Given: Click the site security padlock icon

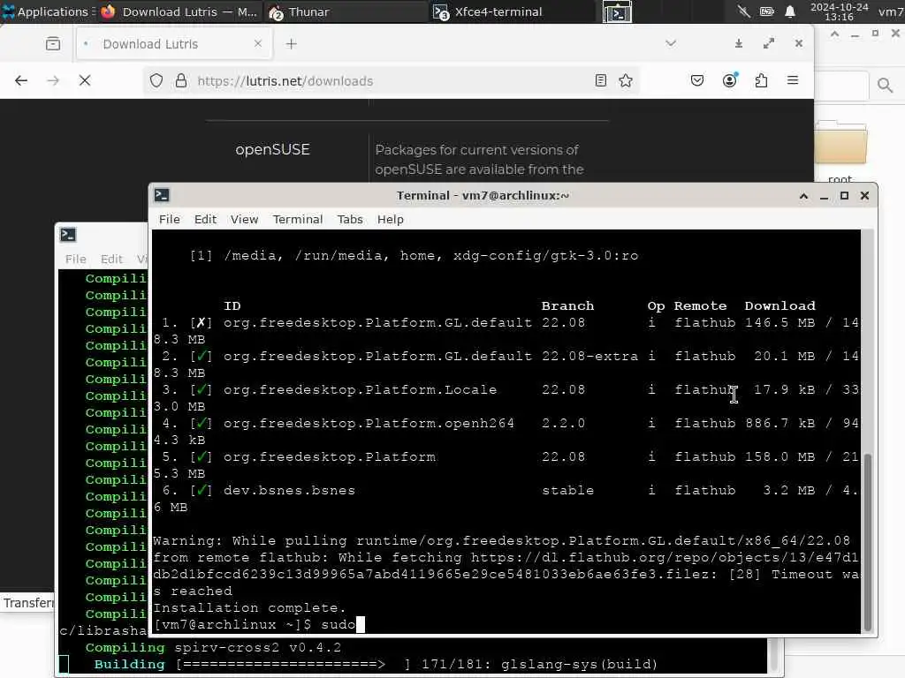Looking at the screenshot, I should [181, 80].
